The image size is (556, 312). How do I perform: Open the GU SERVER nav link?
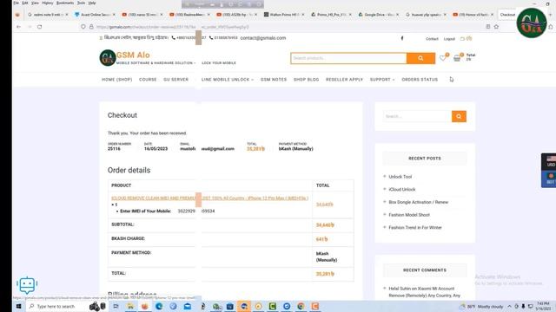[x=175, y=80]
